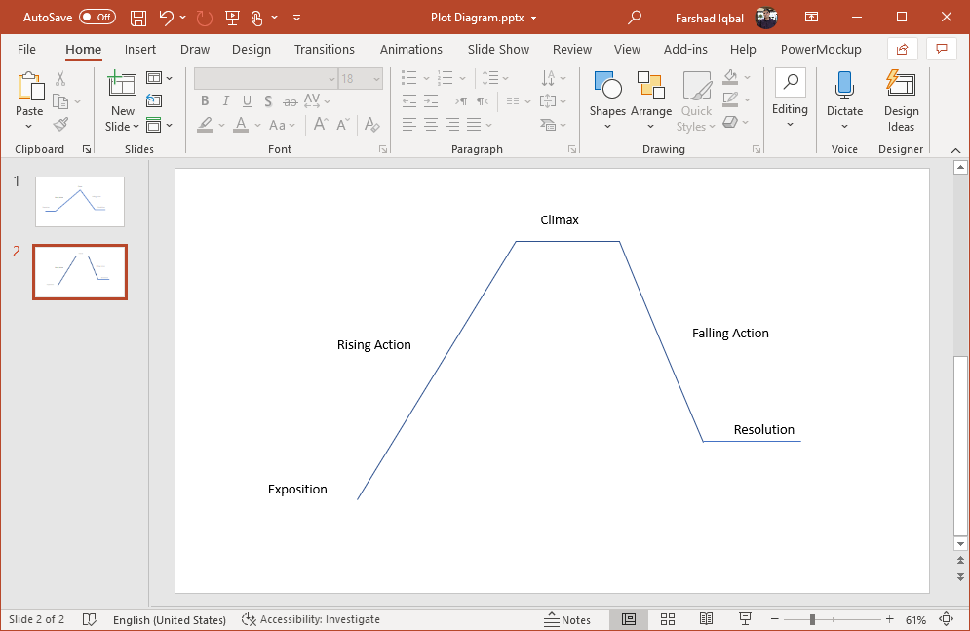
Task: Click the Save icon in title bar
Action: point(138,18)
